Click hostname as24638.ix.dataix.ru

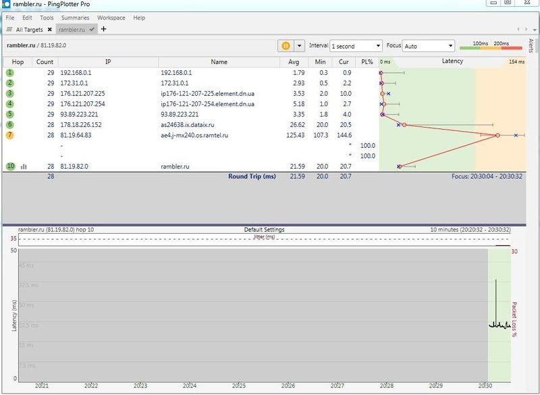click(x=188, y=125)
